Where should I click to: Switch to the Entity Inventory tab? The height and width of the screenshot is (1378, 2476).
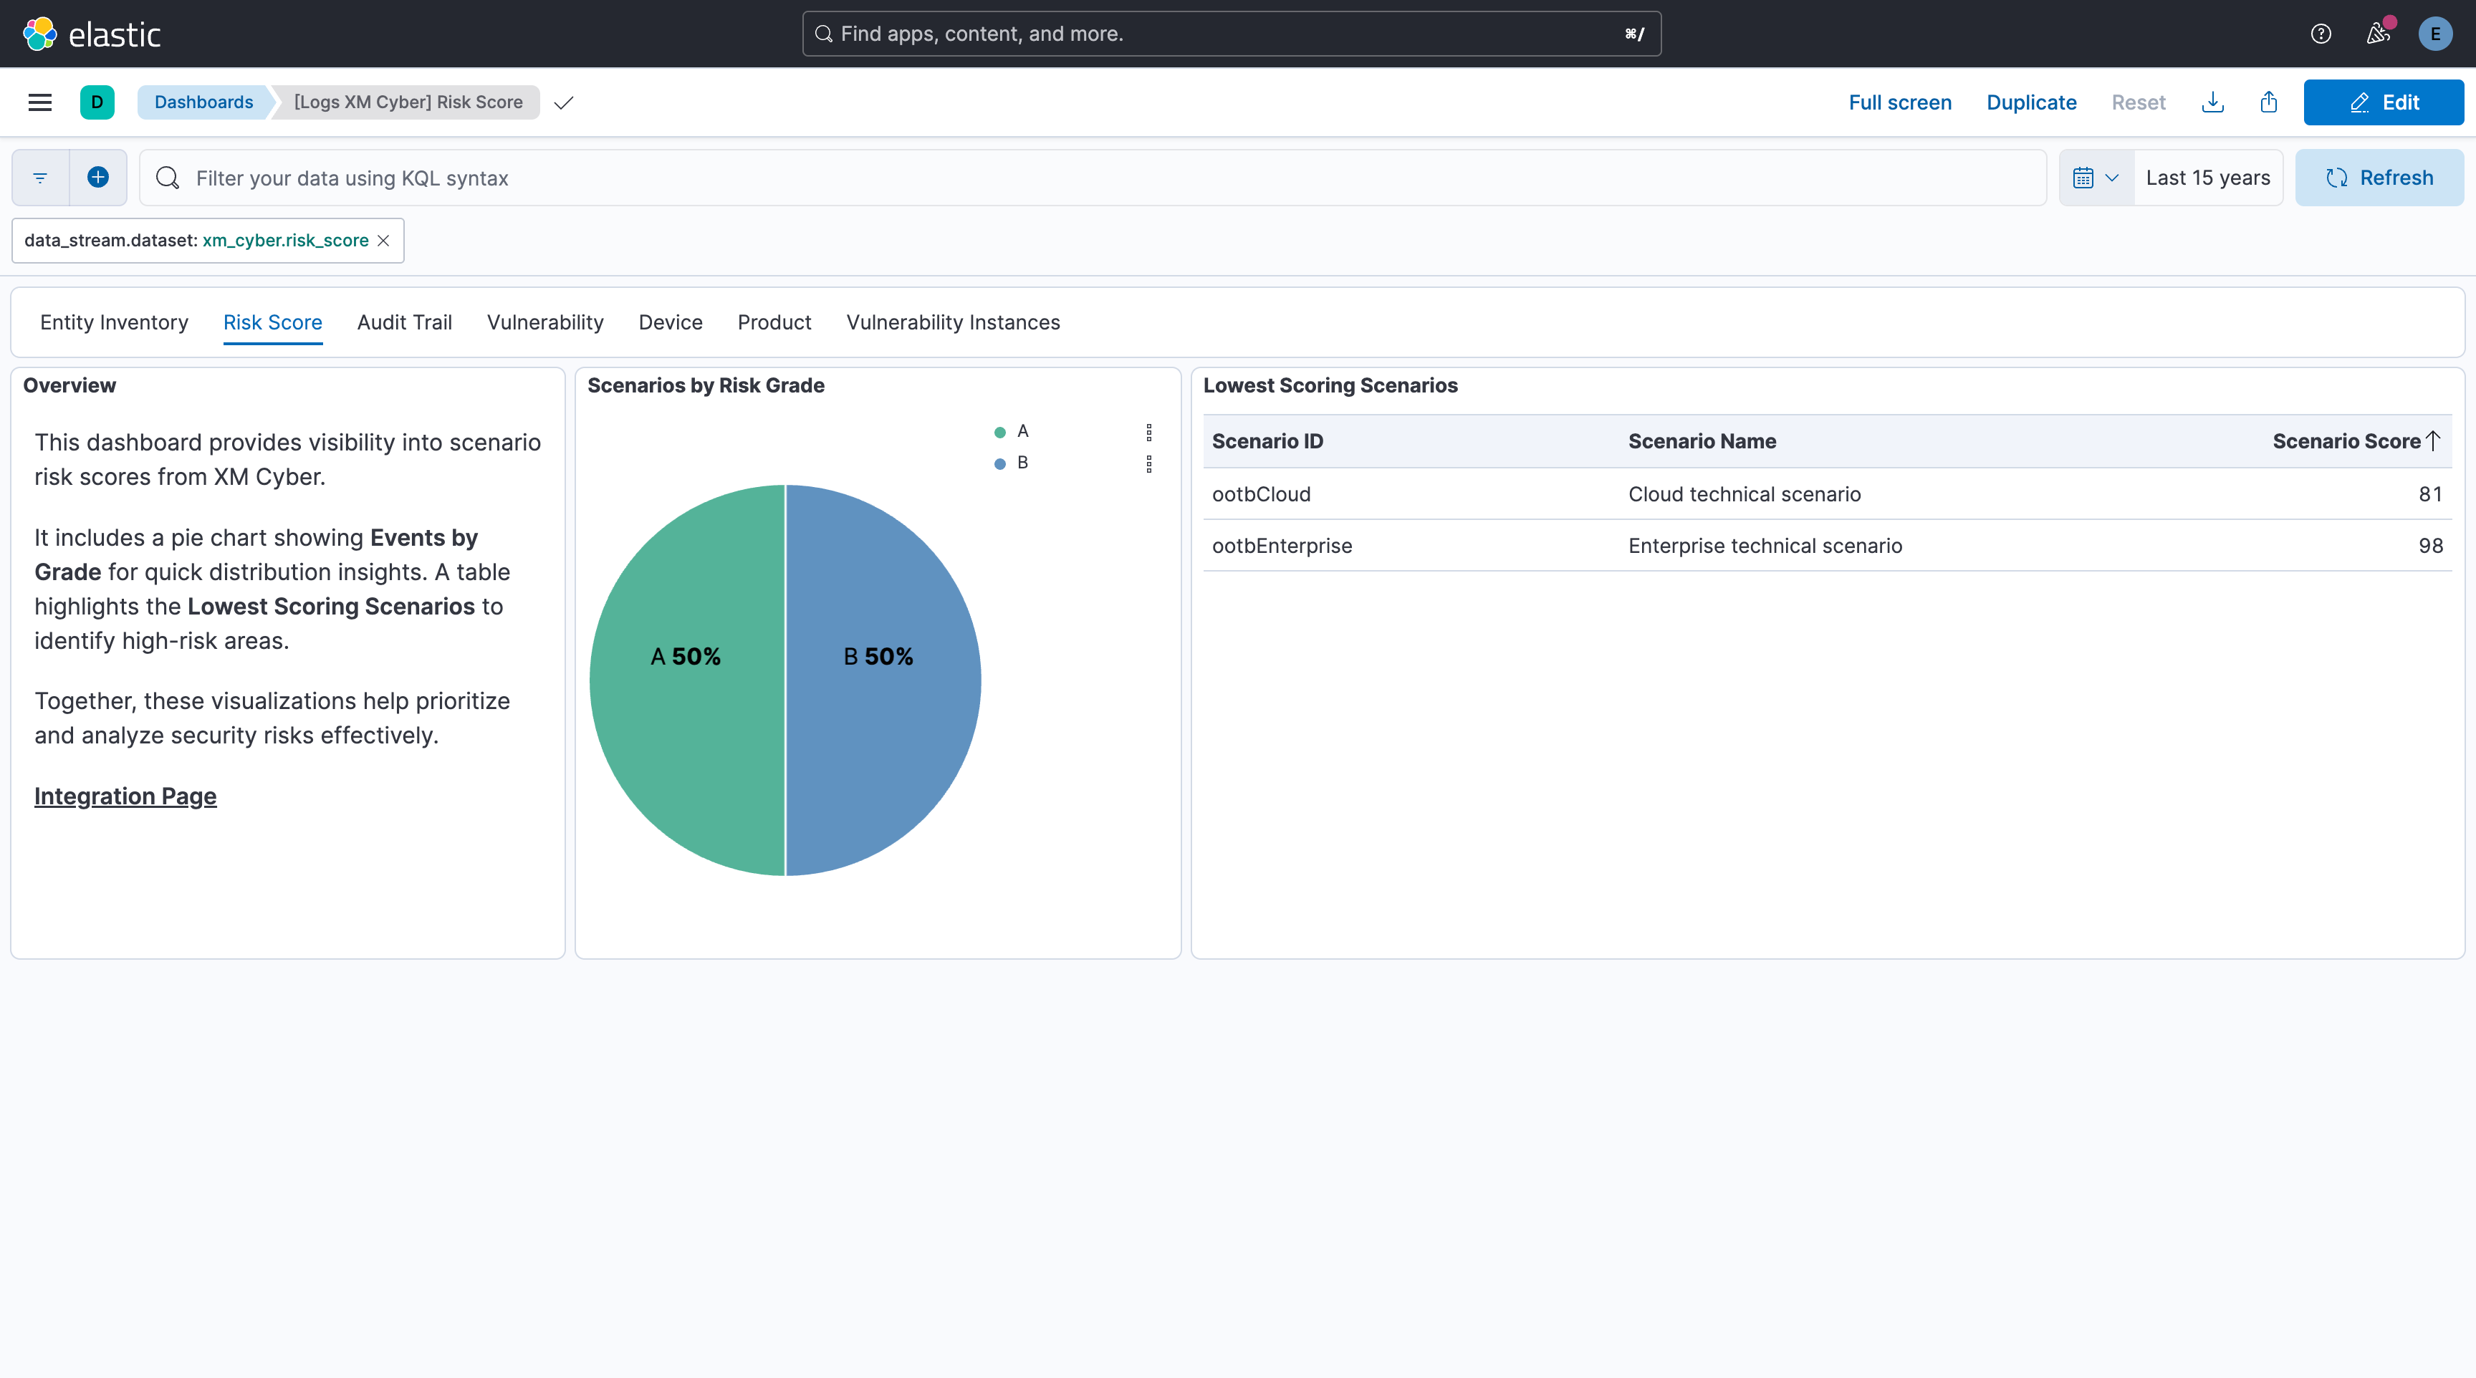coord(115,323)
